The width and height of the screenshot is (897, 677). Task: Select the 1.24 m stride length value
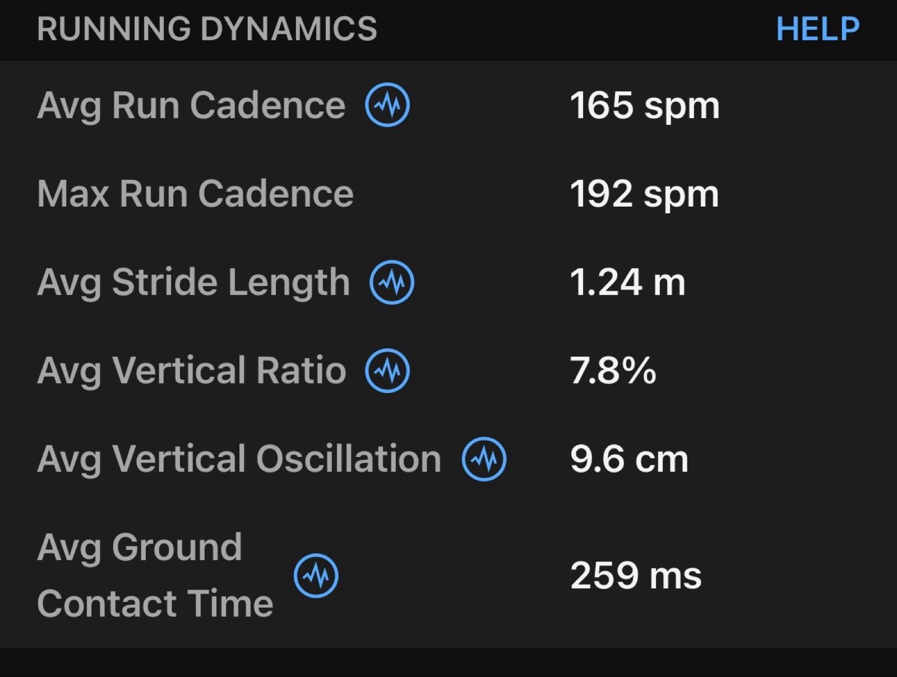627,282
